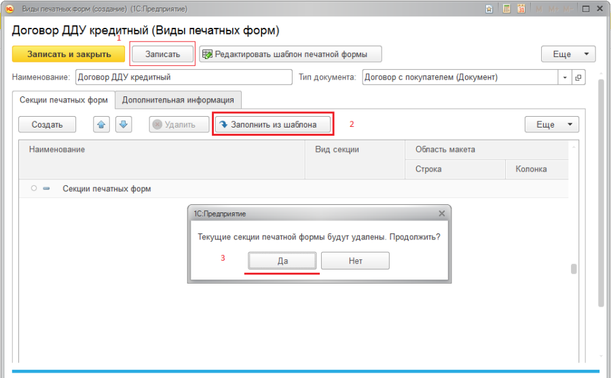Expand the Тип документа dropdown list
Image resolution: width=611 pixels, height=378 pixels.
(x=565, y=77)
